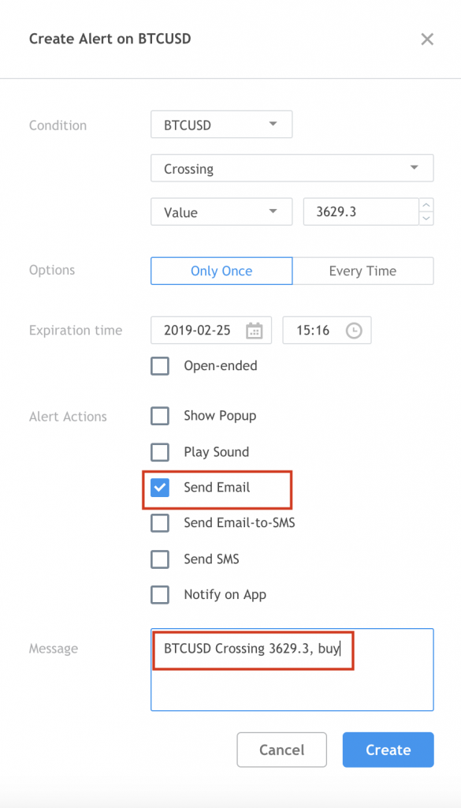Select the Every Time option
Image resolution: width=461 pixels, height=808 pixels.
click(x=362, y=271)
